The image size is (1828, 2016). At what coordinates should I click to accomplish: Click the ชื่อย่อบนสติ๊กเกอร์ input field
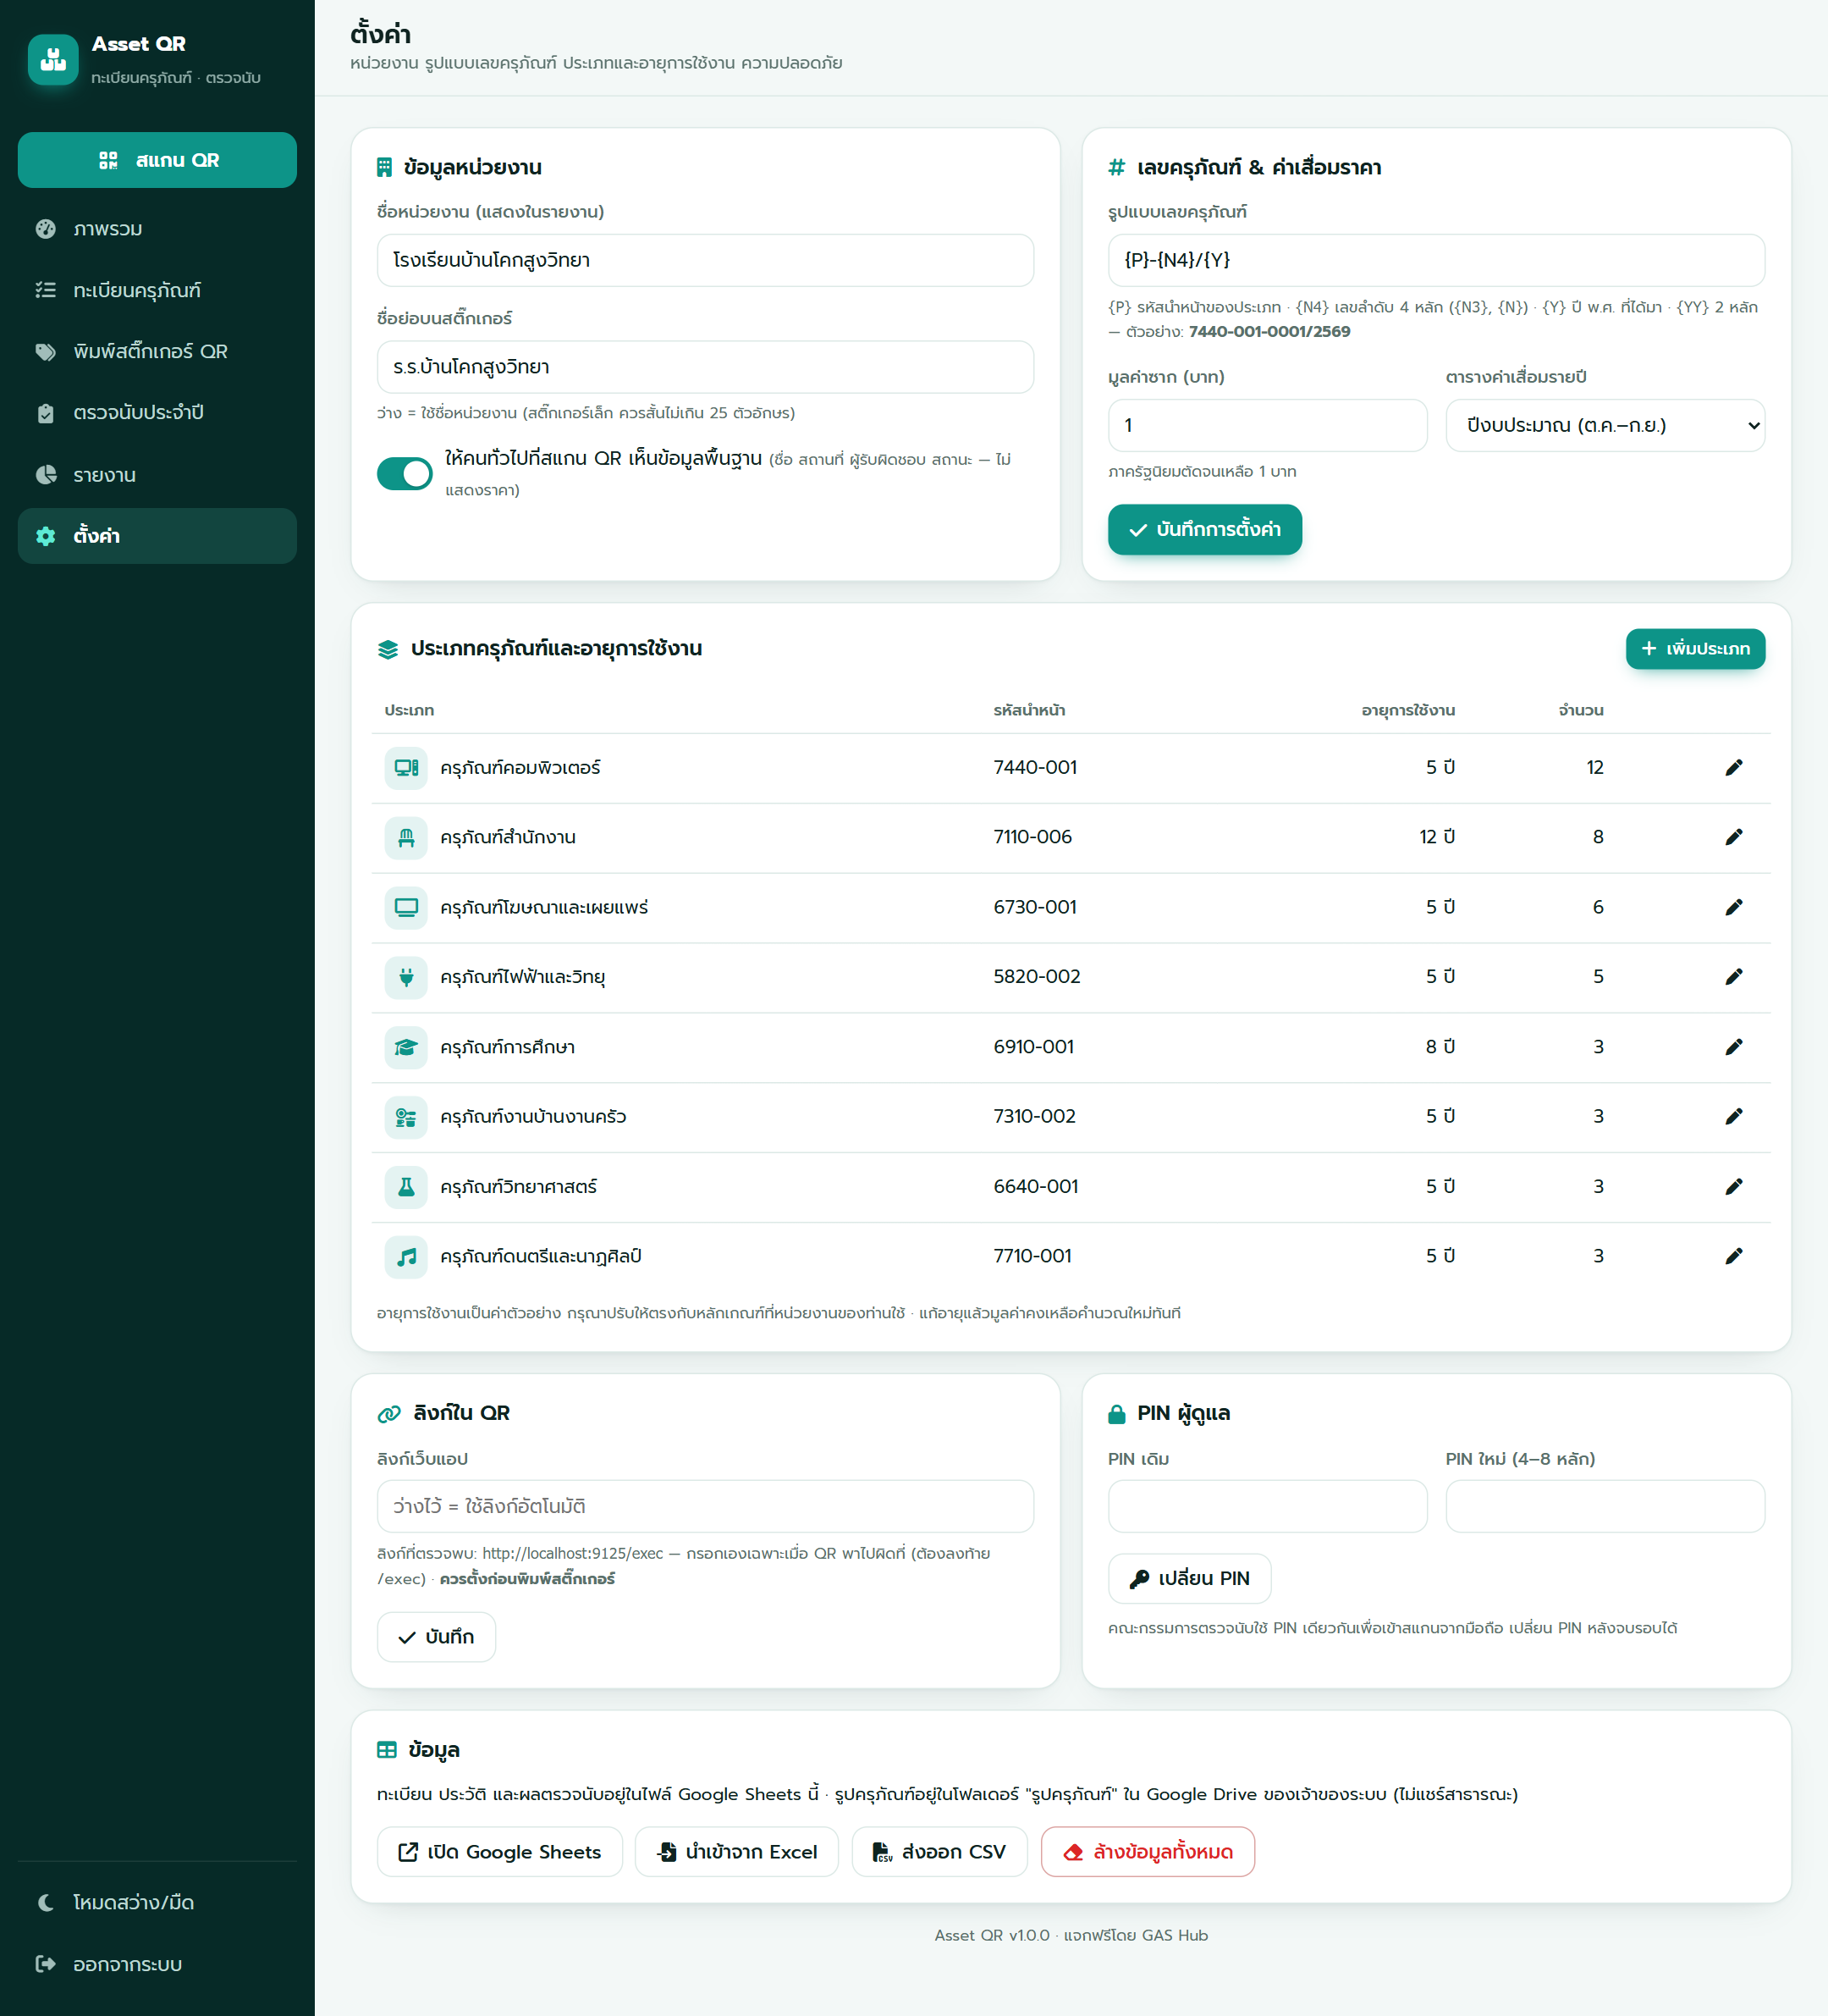(706, 367)
